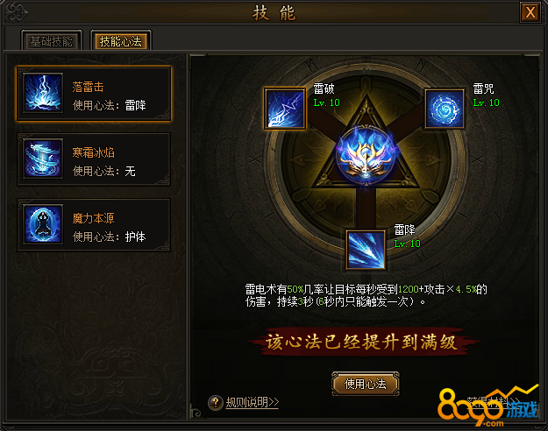
Task: Click the 雷咒 Lv.10 label
Action: tap(486, 102)
